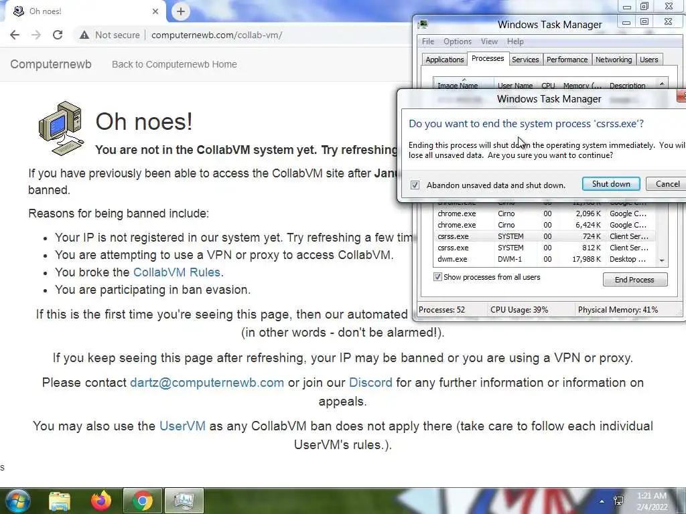The height and width of the screenshot is (514, 686).
Task: Switch to the Services tab
Action: pos(525,60)
